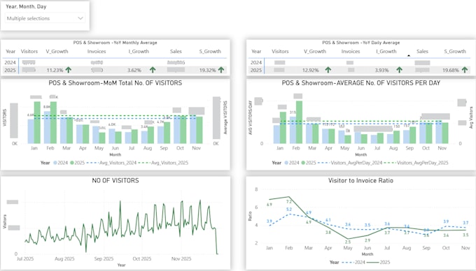476x271 pixels.
Task: Click 2024 legend entry in Visitor to Invoice Ratio chart
Action: coord(353,262)
